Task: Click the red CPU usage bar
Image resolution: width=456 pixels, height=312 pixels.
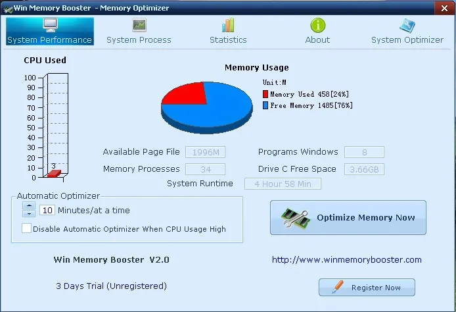Action: point(54,173)
